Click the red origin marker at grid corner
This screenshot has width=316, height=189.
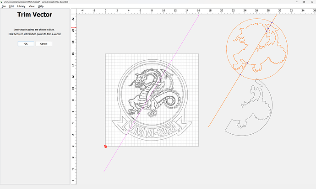(x=105, y=146)
